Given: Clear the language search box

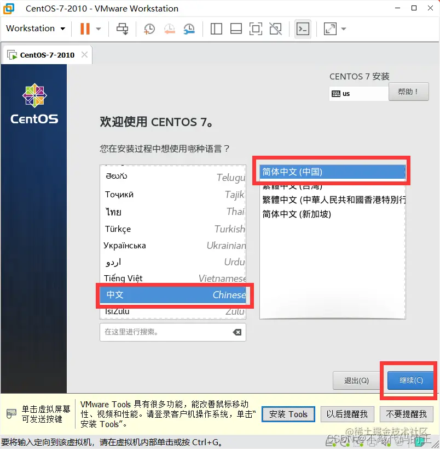Looking at the screenshot, I should (237, 332).
